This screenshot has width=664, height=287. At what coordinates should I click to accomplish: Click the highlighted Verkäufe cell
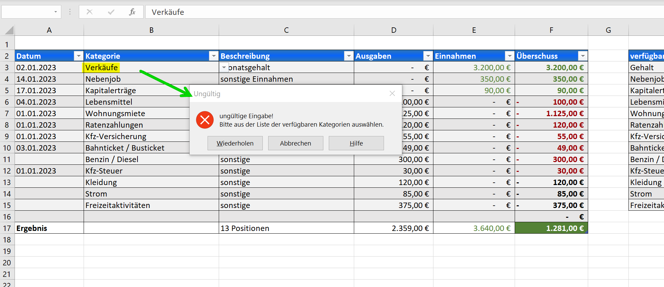[151, 68]
